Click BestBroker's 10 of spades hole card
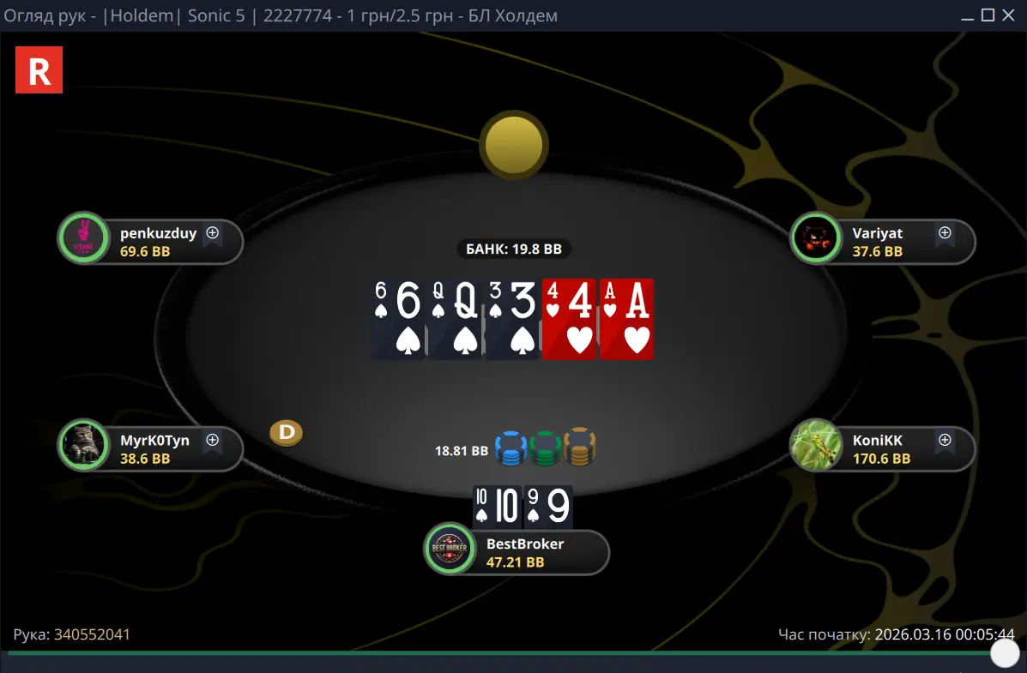 pos(497,506)
